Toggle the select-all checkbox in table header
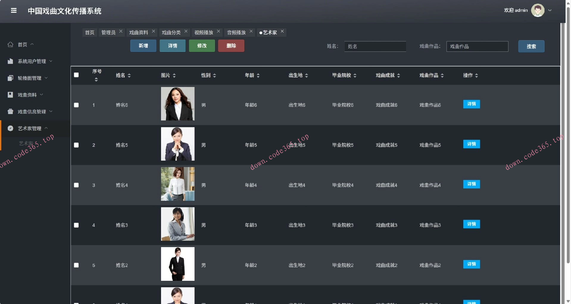Viewport: 571px width, 304px height. [x=76, y=75]
